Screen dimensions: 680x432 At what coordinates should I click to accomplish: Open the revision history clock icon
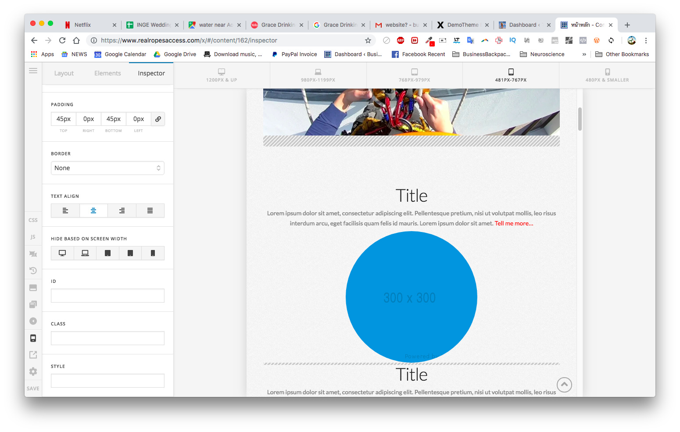(x=33, y=271)
